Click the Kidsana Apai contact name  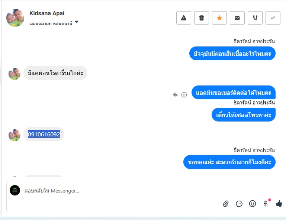[47, 13]
